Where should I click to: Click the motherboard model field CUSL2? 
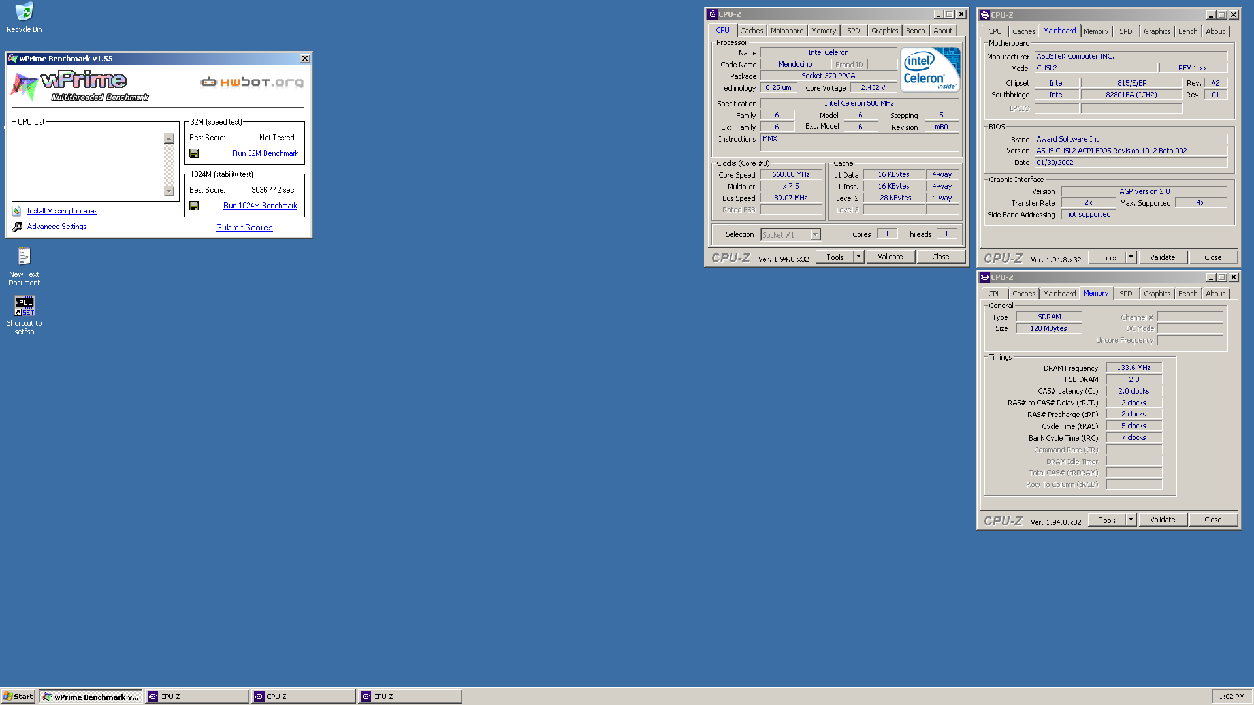[x=1096, y=68]
